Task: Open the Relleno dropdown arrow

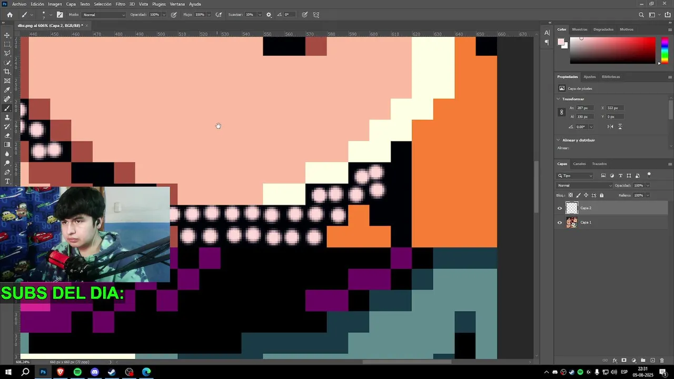Action: click(x=648, y=195)
